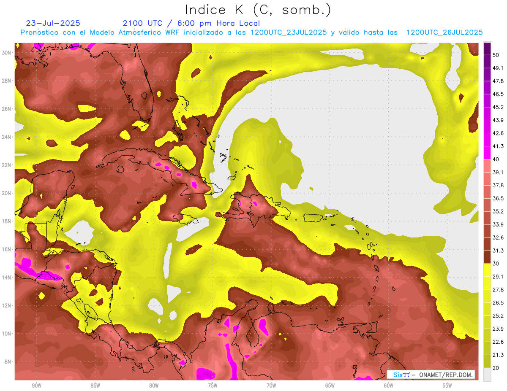Click the '23.9' color scale value
This screenshot has width=507, height=391.
click(498, 329)
